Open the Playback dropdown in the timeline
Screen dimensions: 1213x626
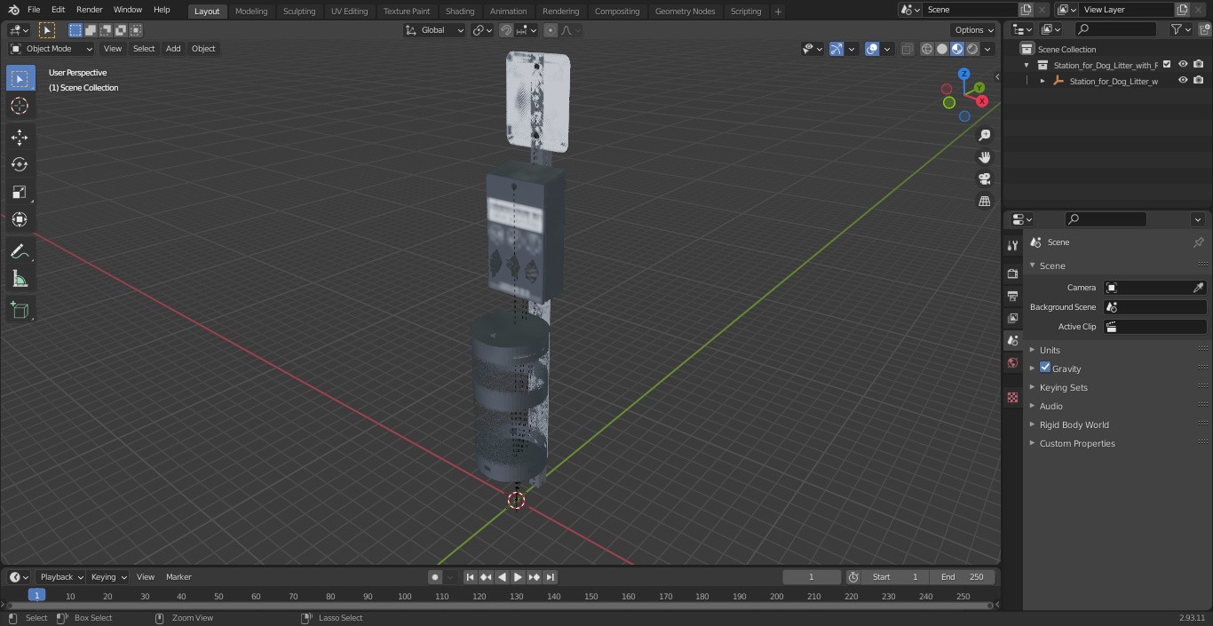59,577
